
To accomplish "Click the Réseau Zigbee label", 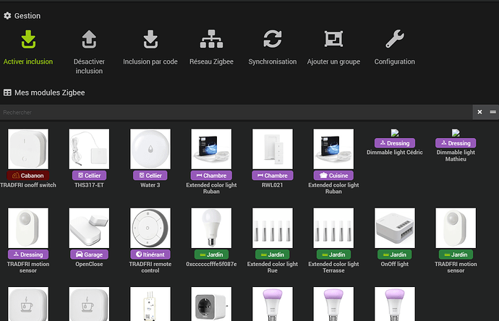I will tap(211, 61).
